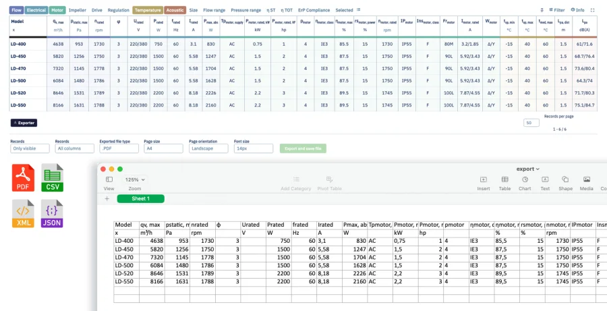Click the pin icon left of Filter
This screenshot has width=607, height=311.
point(542,10)
